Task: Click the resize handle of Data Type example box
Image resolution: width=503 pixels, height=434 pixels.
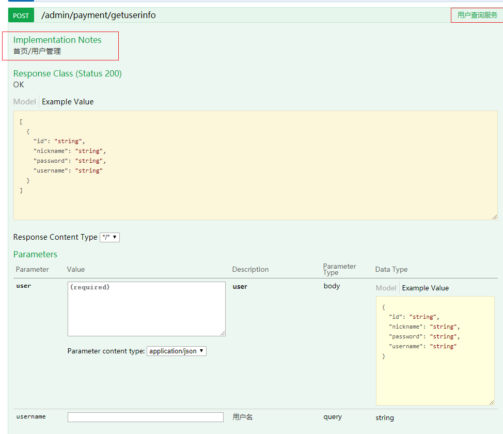Action: [x=492, y=402]
